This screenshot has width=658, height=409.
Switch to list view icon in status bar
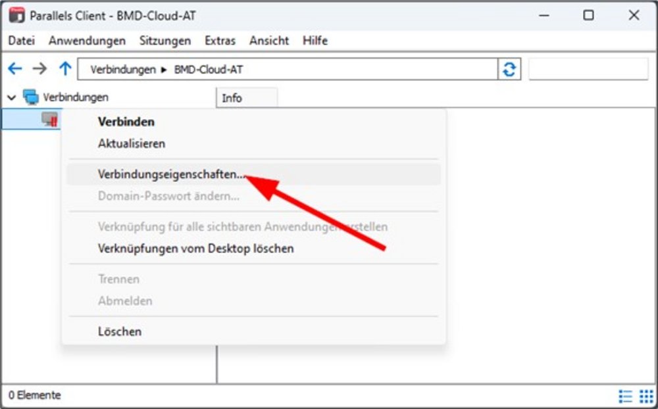(625, 396)
